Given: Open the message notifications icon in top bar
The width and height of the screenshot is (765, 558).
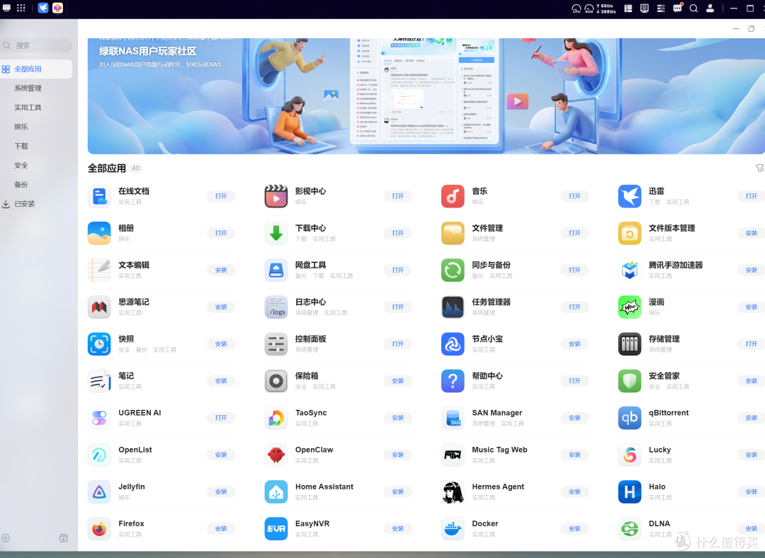Looking at the screenshot, I should tap(677, 8).
